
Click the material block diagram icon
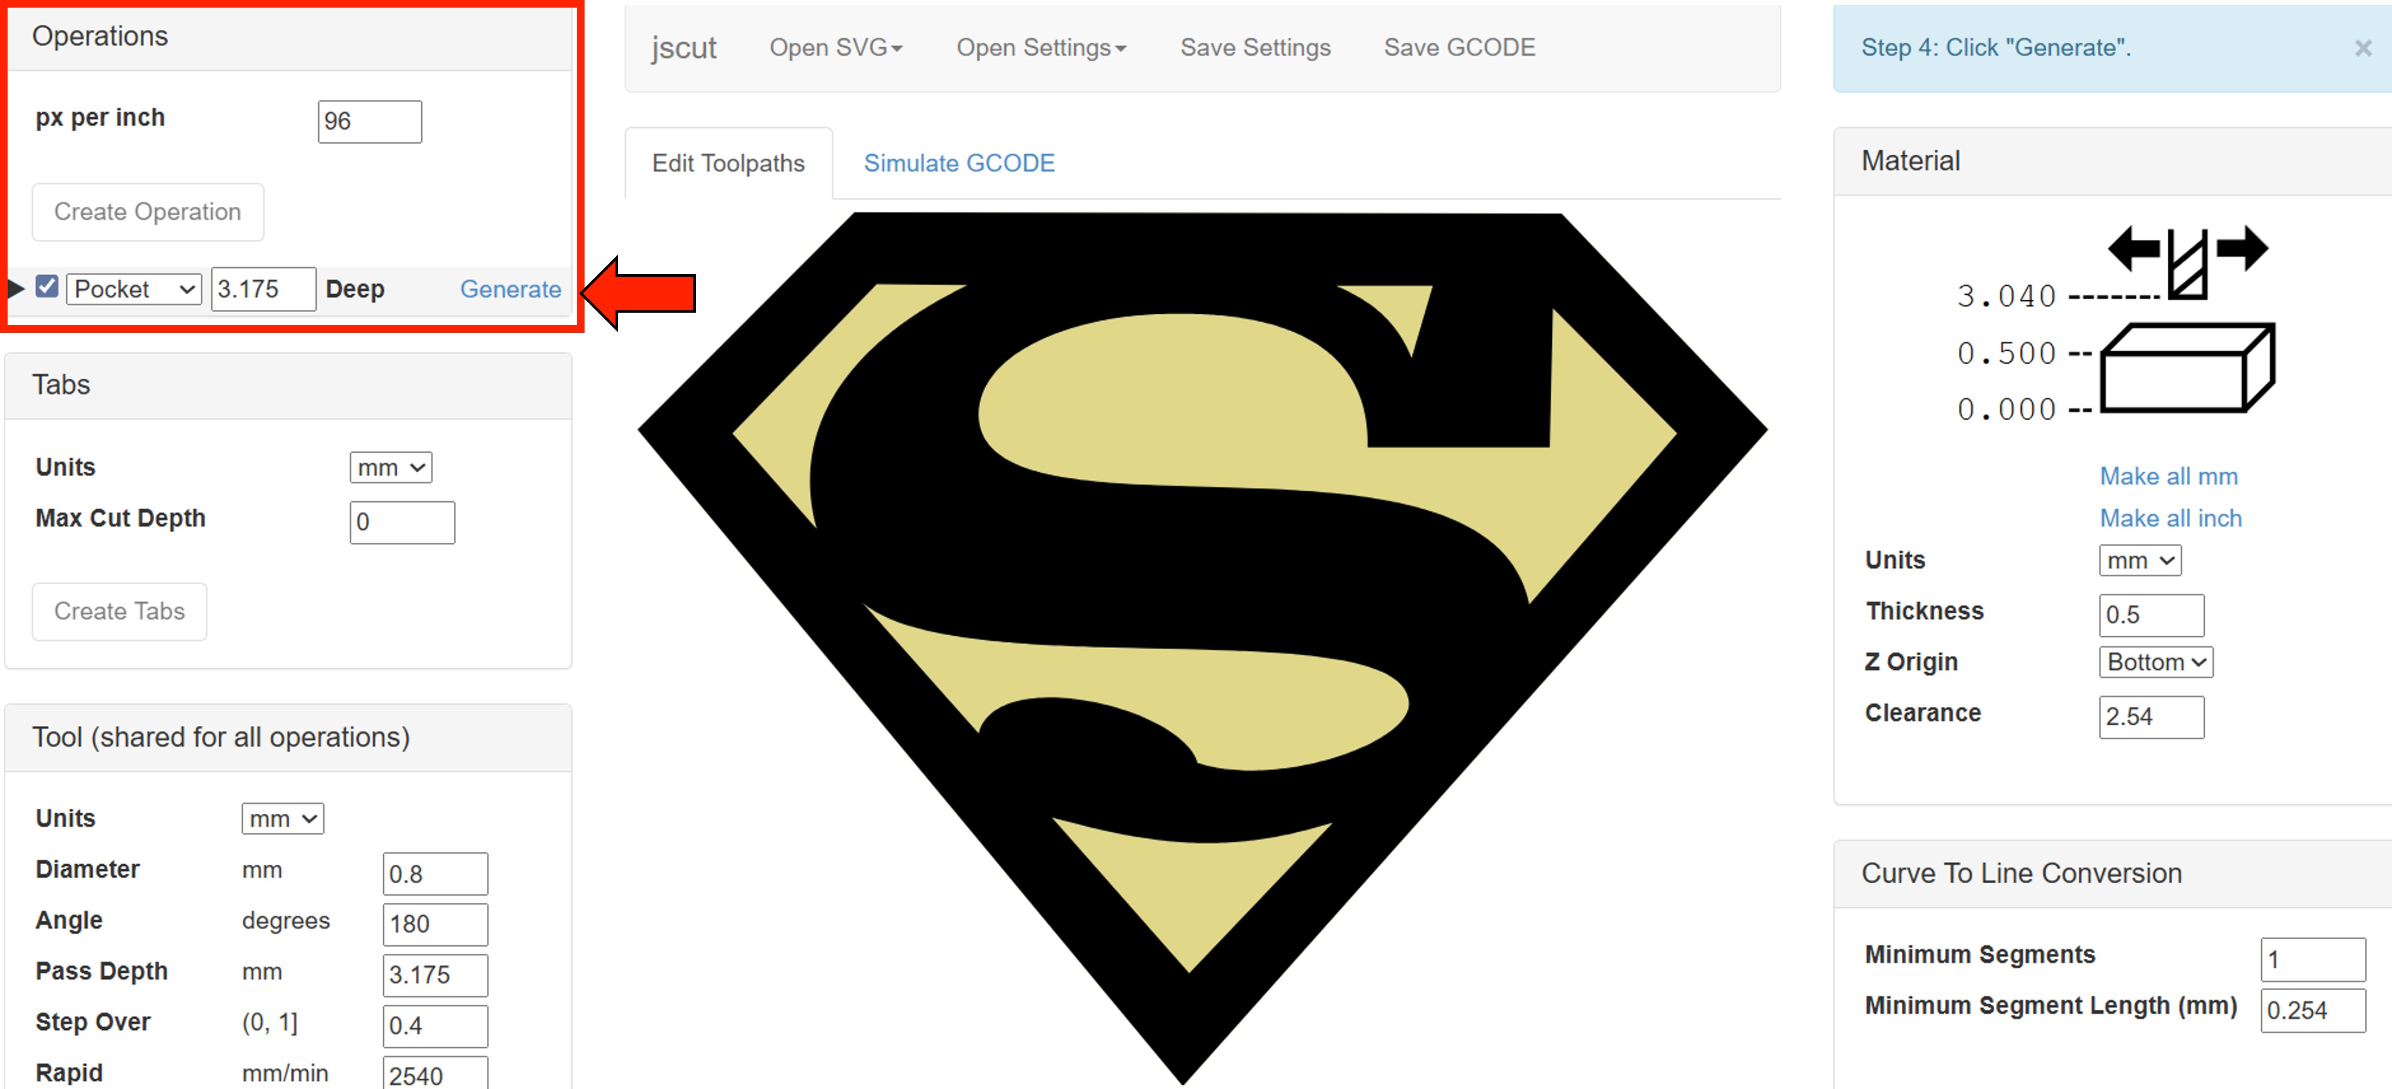[x=2187, y=369]
